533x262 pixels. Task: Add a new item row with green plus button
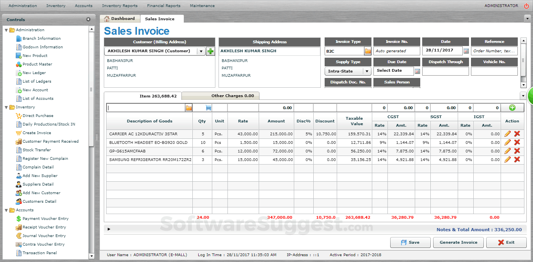pyautogui.click(x=512, y=107)
